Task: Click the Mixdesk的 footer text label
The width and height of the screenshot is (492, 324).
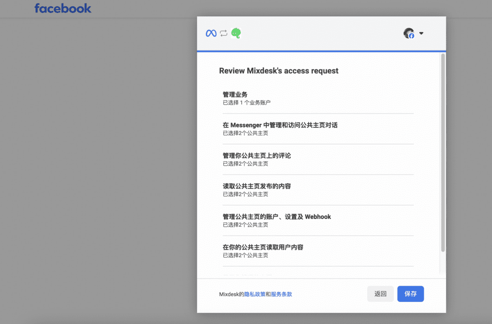Action: click(x=231, y=294)
